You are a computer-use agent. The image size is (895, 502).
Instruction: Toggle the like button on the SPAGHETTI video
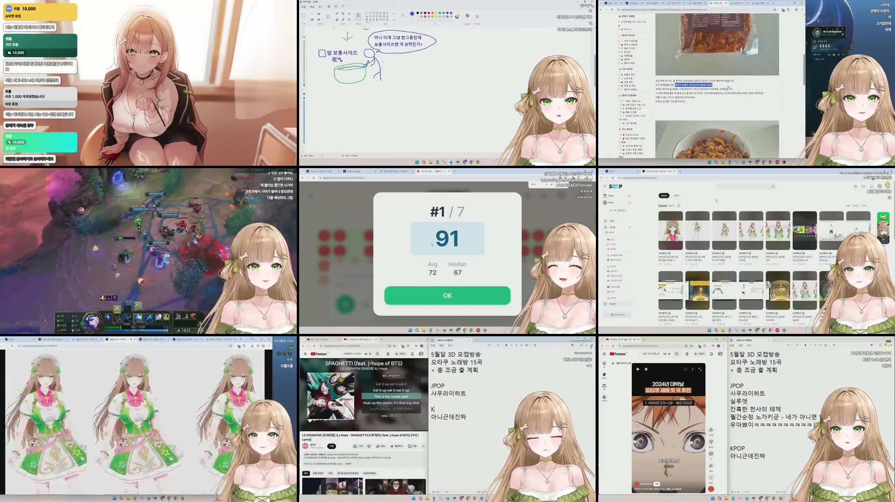pyautogui.click(x=355, y=446)
